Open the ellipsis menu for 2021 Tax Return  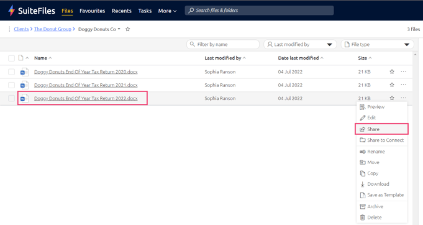click(x=403, y=85)
